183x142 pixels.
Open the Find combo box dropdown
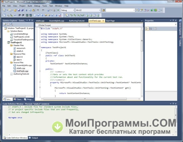tap(134, 10)
